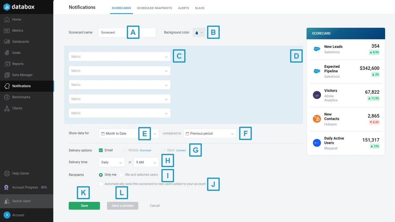Open Goals using the target icon

pyautogui.click(x=7, y=53)
